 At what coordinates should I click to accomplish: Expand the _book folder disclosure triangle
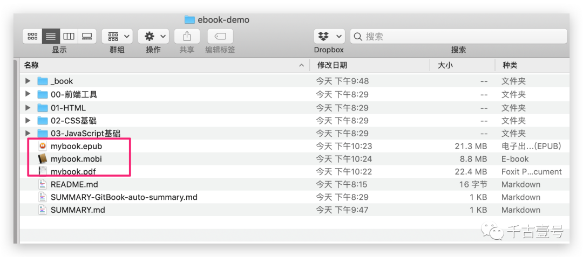[28, 81]
